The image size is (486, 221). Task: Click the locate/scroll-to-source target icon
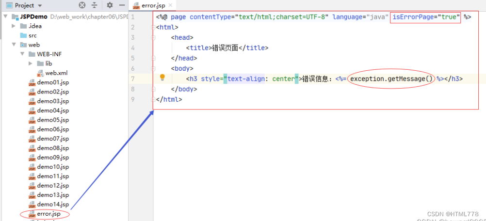[82, 5]
